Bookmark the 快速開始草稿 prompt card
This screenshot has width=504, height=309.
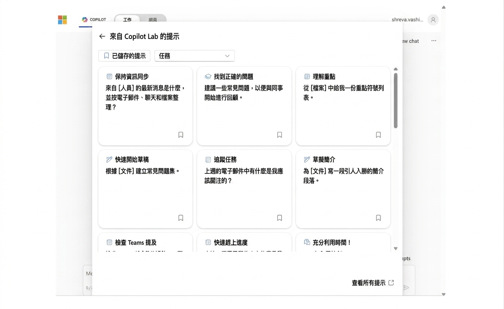tap(180, 218)
